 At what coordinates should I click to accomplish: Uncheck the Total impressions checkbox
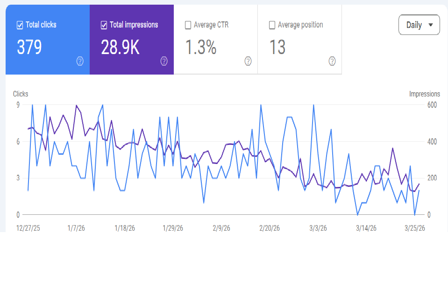point(104,25)
